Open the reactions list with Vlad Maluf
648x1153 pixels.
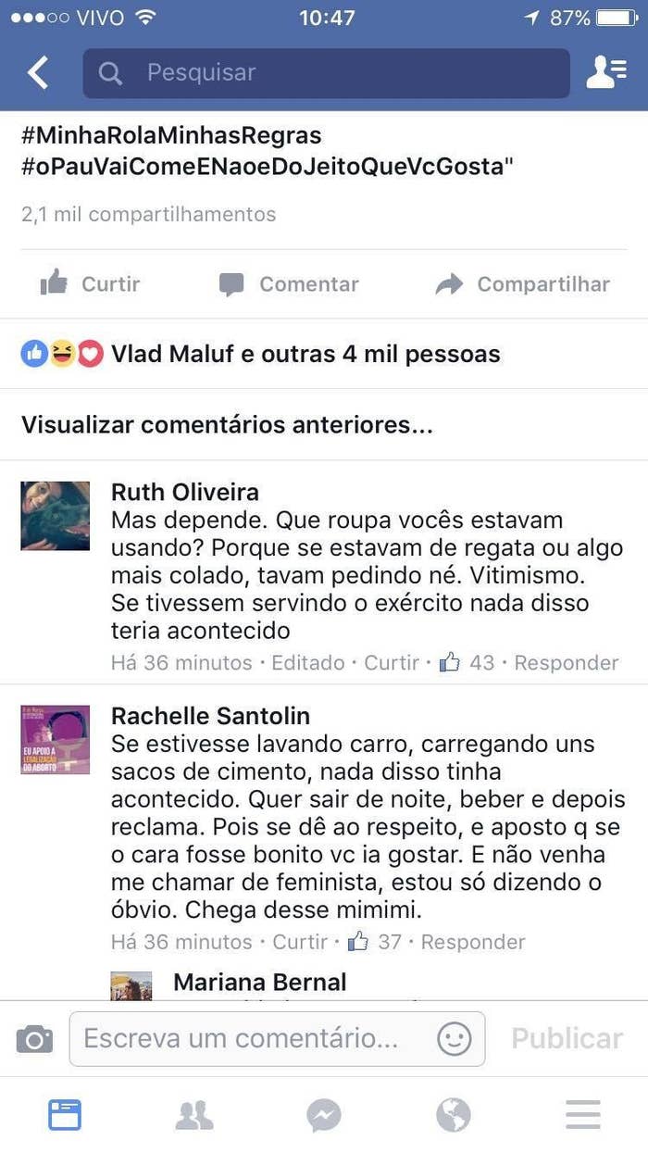click(261, 354)
